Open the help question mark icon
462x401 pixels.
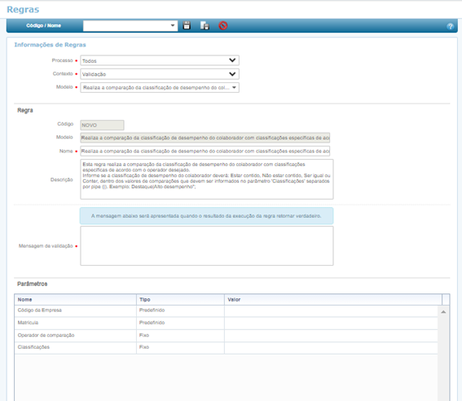450,26
